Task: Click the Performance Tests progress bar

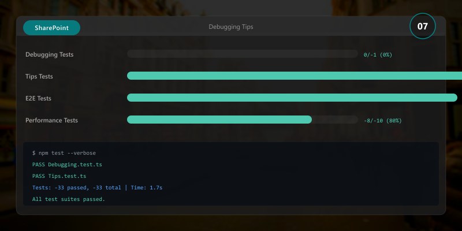Action: click(x=243, y=120)
